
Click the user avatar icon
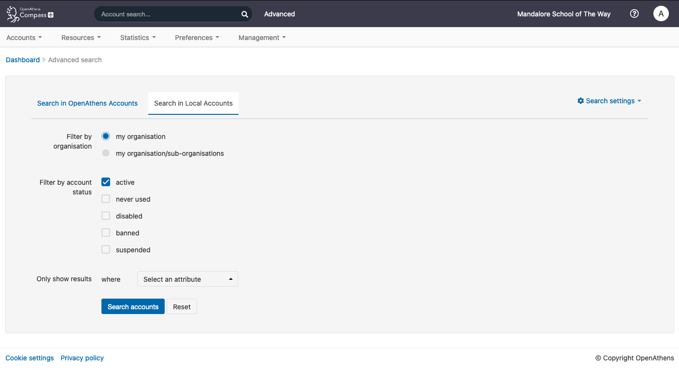661,14
